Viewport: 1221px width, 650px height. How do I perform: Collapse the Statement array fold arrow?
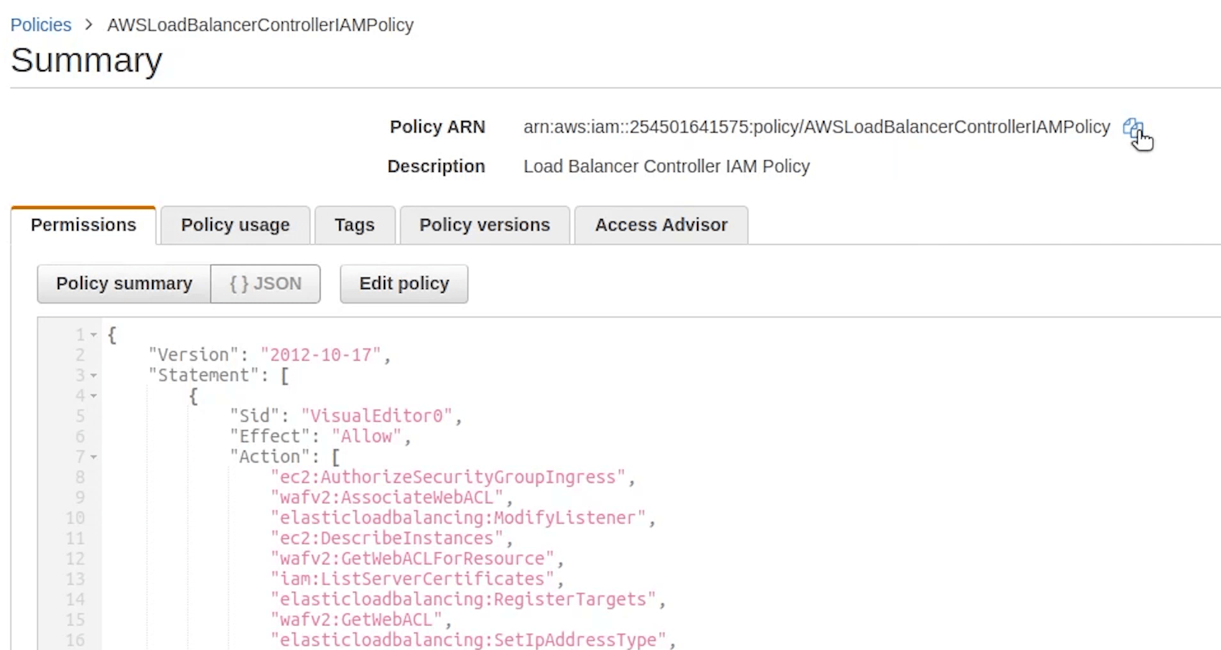[94, 376]
